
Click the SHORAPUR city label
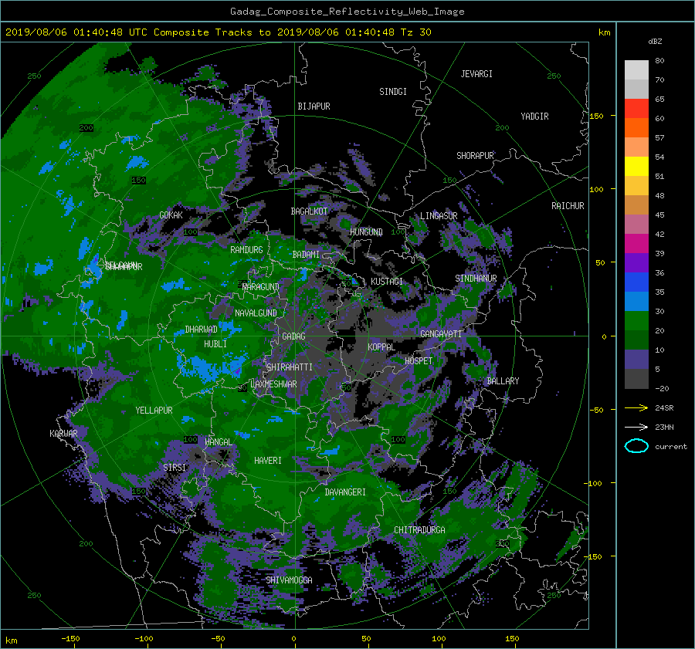point(475,156)
